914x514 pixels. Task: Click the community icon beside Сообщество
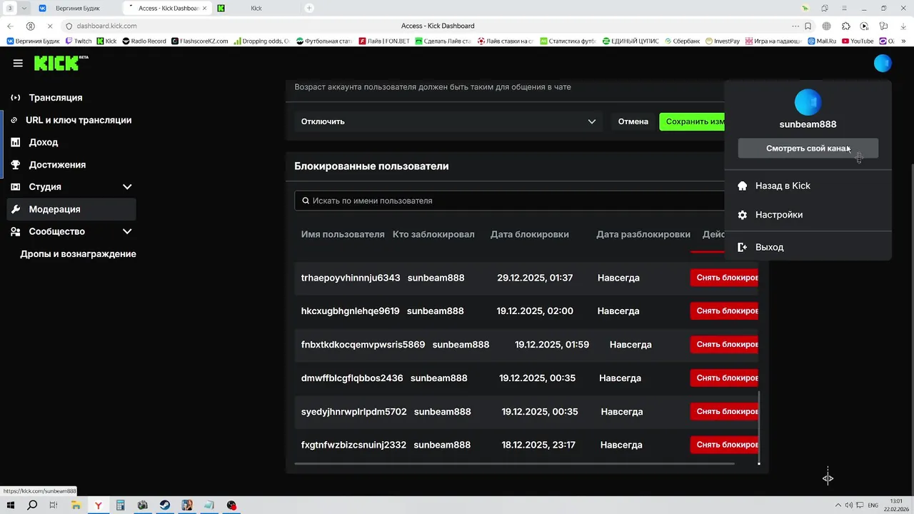[16, 231]
